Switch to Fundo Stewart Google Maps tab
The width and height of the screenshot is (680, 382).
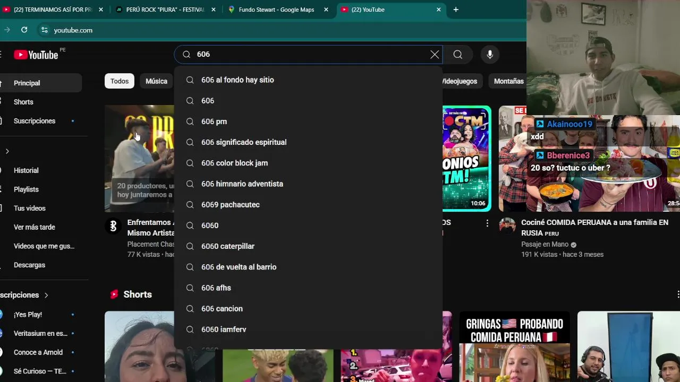[276, 10]
